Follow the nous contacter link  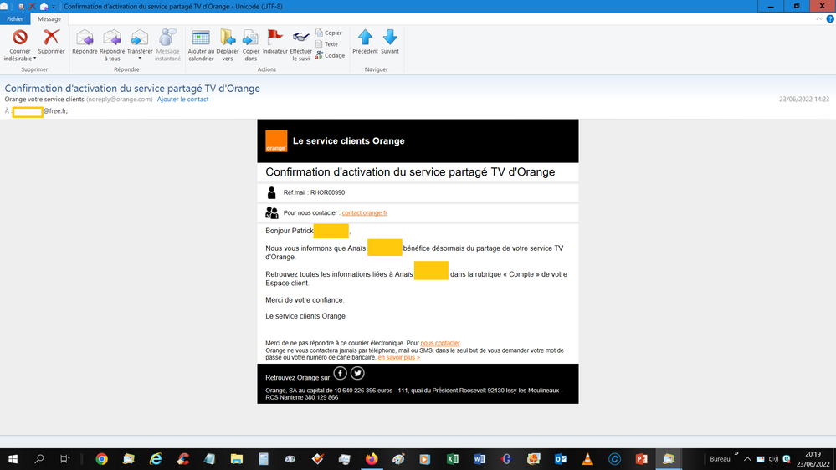click(440, 343)
